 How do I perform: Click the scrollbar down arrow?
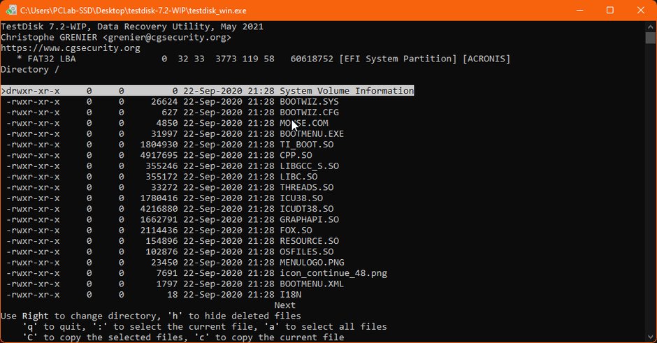(650, 337)
